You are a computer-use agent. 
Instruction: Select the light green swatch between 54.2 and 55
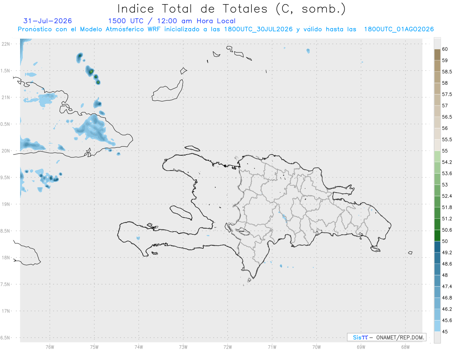pyautogui.click(x=437, y=156)
